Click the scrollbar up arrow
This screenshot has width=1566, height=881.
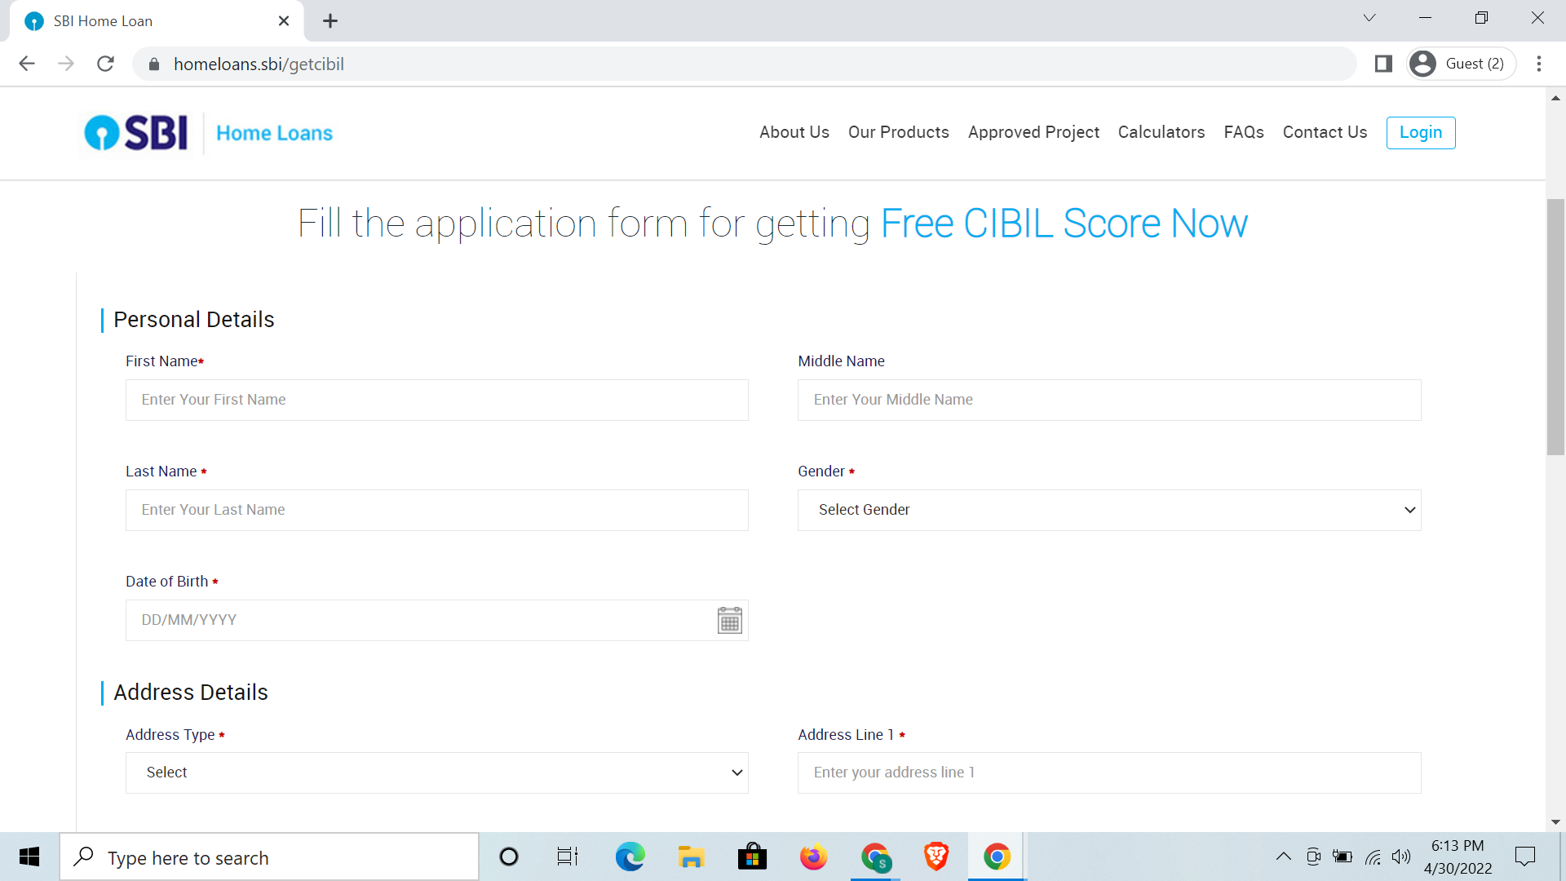tap(1555, 98)
